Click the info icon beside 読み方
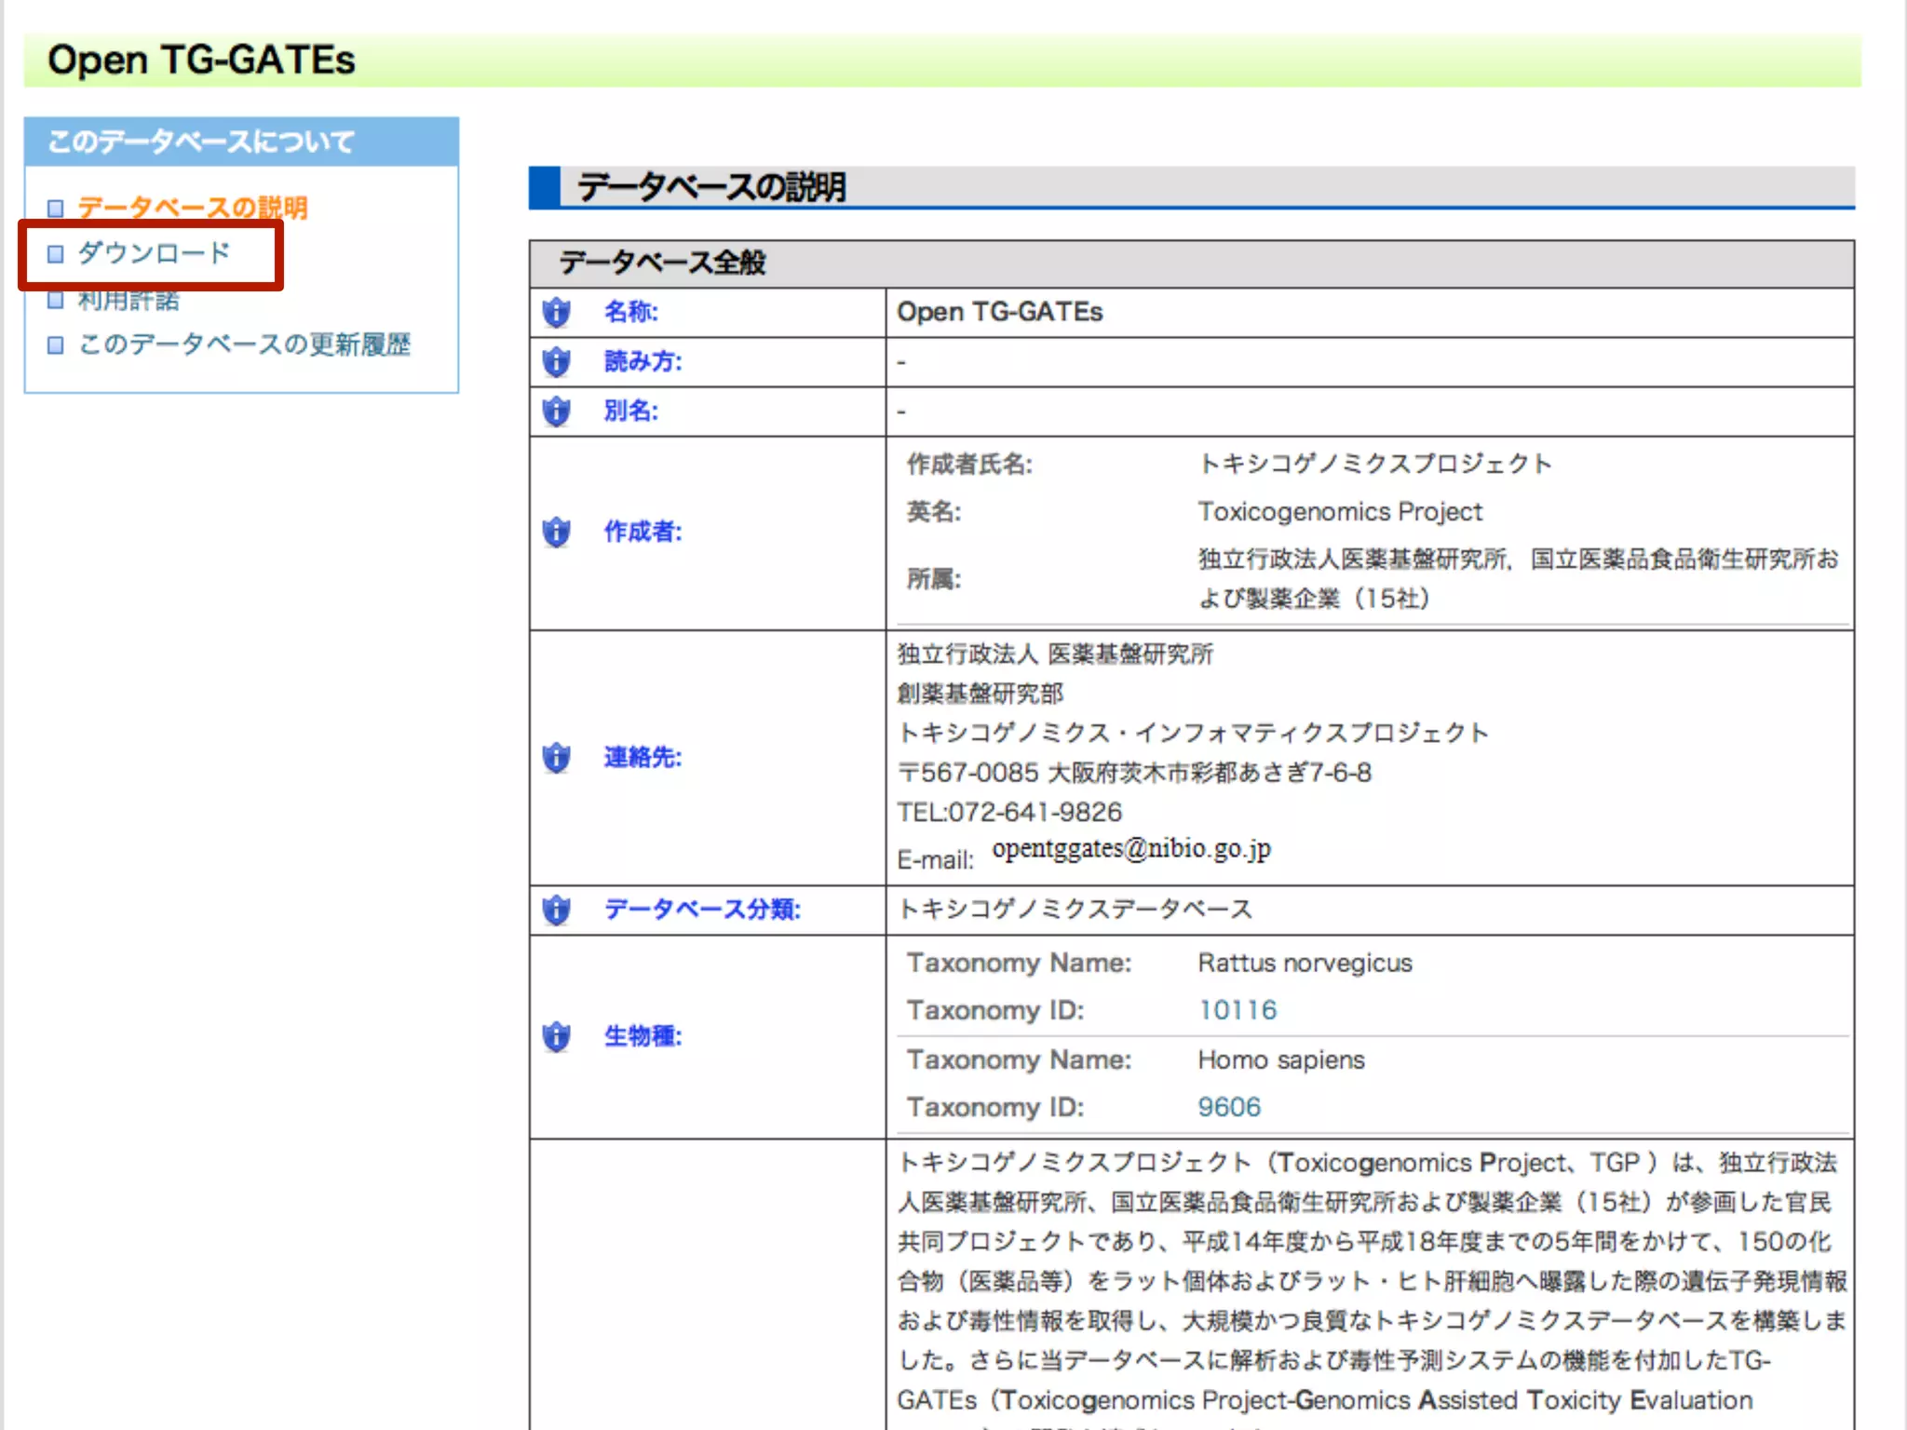1907x1430 pixels. coord(557,361)
